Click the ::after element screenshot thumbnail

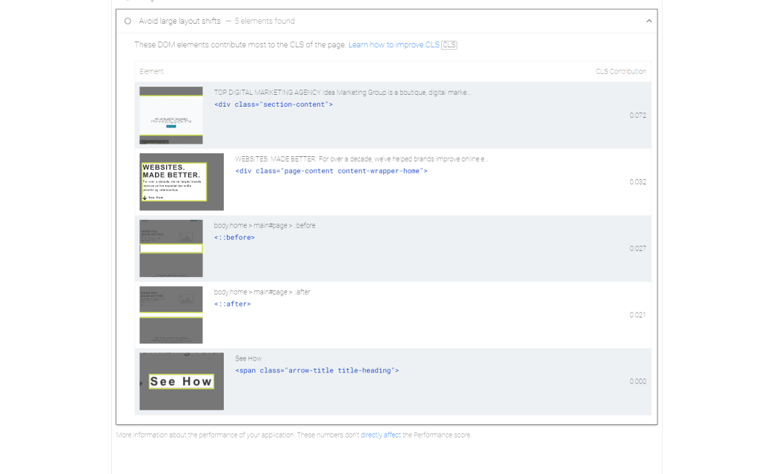(x=170, y=314)
